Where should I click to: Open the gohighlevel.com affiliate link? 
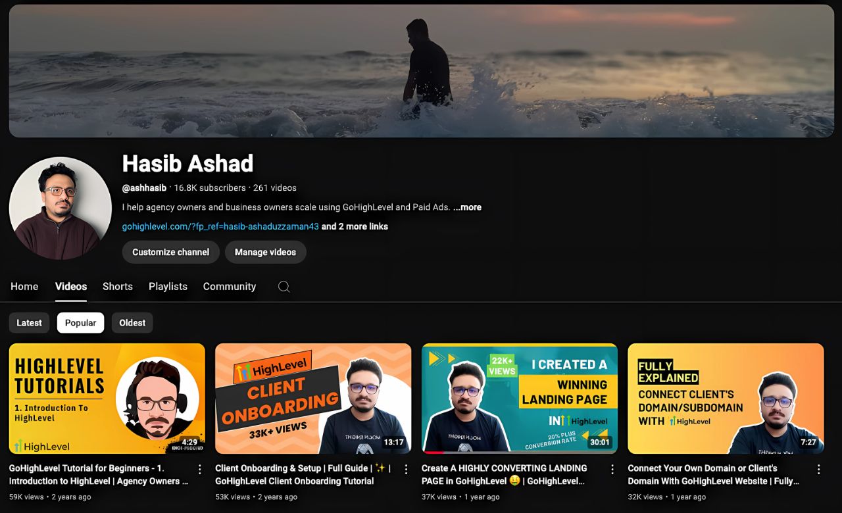tap(220, 226)
